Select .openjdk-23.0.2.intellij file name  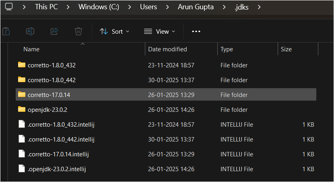(x=57, y=169)
